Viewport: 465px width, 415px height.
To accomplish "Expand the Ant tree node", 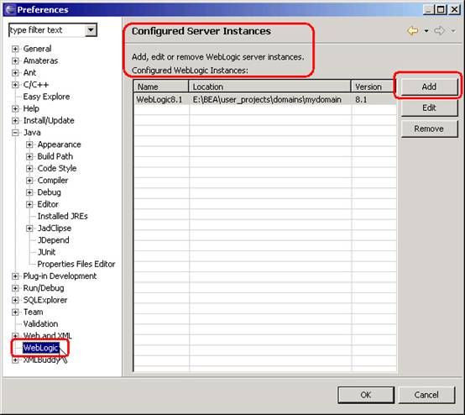I will coord(15,73).
